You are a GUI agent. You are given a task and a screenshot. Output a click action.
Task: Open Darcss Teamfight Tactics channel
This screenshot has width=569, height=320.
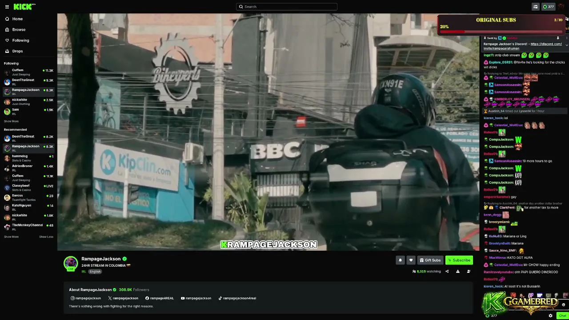click(28, 197)
